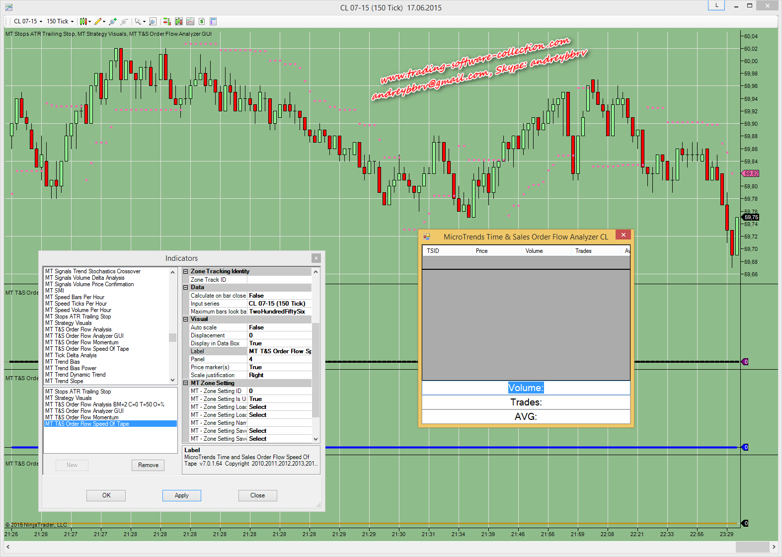Image resolution: width=782 pixels, height=557 pixels.
Task: Click the zoom in icon
Action: pos(113,21)
